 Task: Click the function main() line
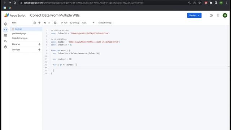60,51
